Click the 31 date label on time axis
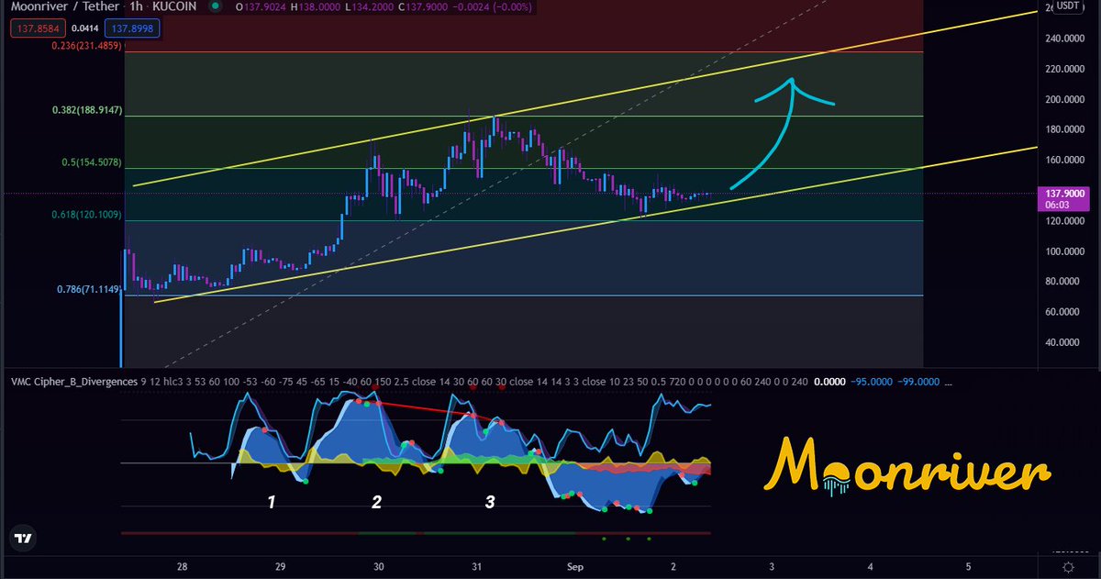 (477, 566)
